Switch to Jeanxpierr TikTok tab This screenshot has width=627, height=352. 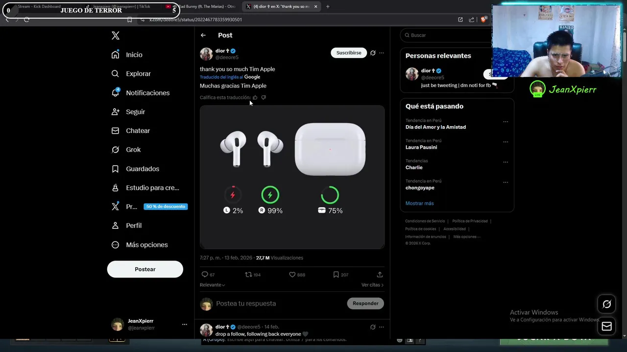121,6
